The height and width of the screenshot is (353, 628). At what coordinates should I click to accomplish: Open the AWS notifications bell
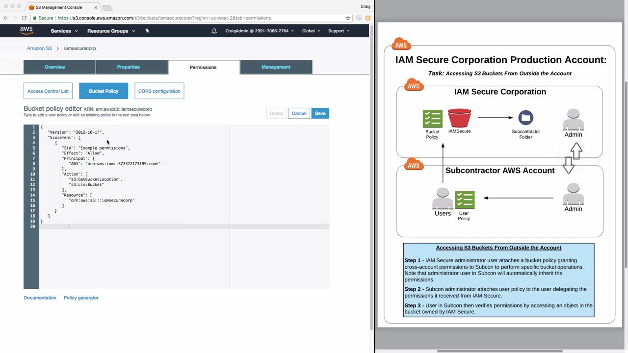[214, 31]
